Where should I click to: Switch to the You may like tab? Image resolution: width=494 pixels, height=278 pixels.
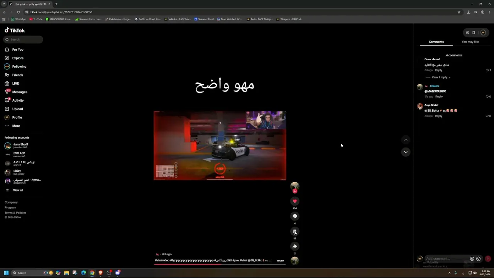click(470, 42)
